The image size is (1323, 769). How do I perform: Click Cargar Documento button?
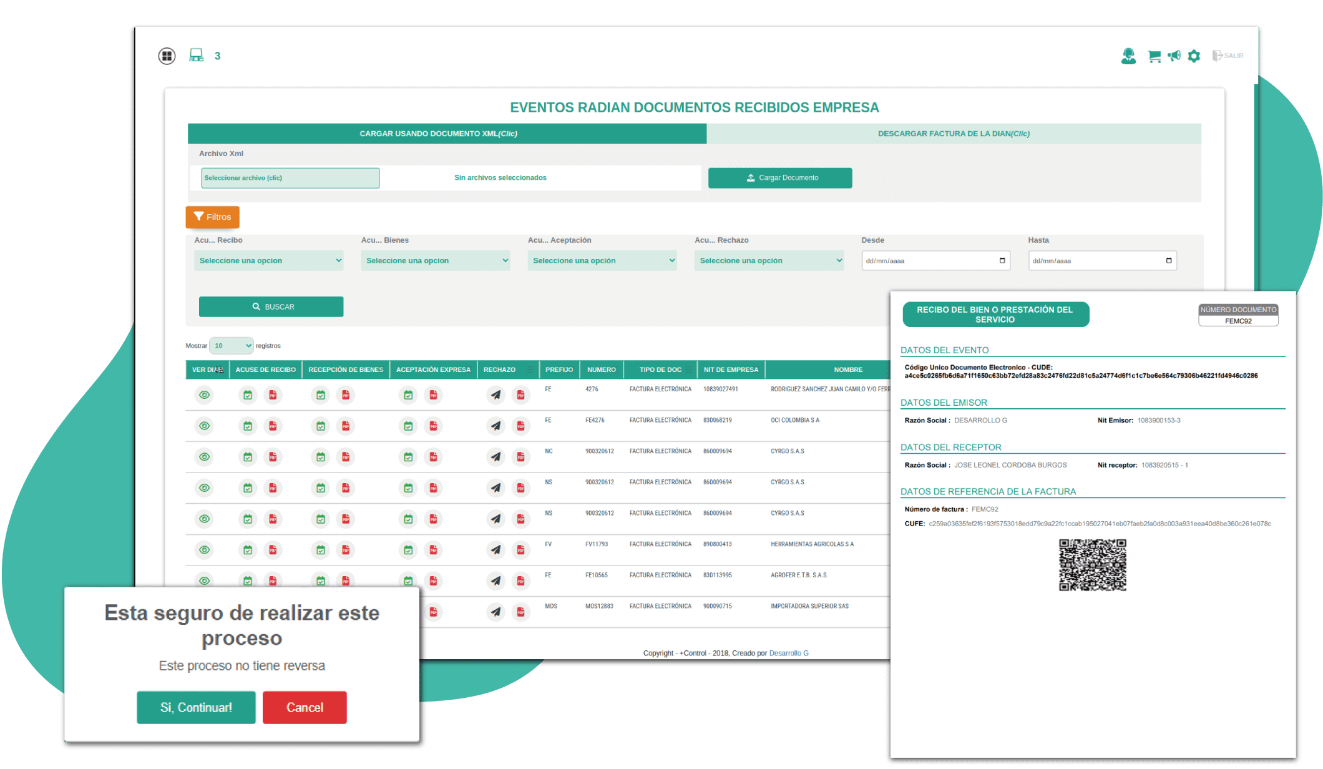[x=780, y=178]
